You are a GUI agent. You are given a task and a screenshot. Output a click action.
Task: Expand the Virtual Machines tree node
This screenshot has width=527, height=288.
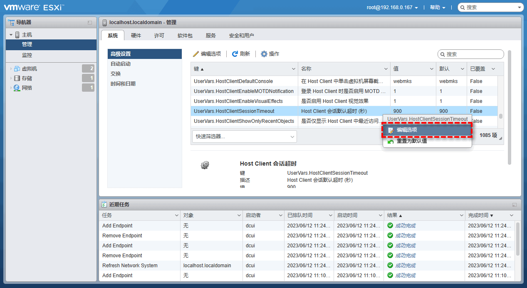[11, 69]
